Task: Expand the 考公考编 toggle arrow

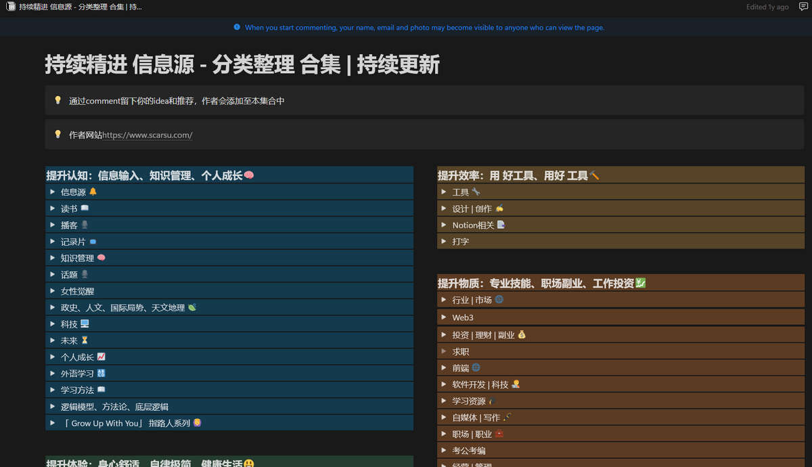Action: [445, 450]
